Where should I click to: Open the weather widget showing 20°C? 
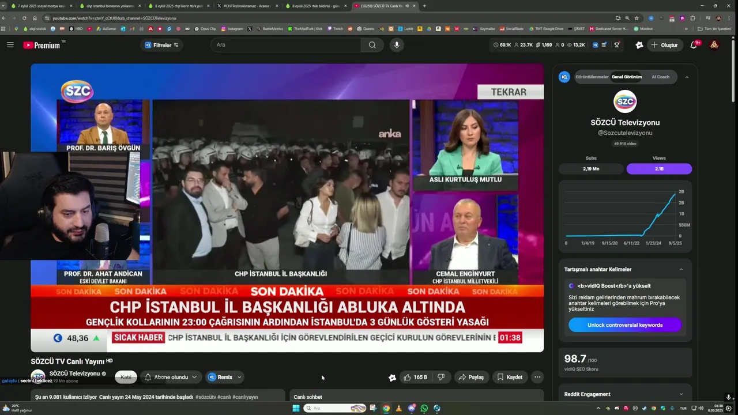coord(17,408)
